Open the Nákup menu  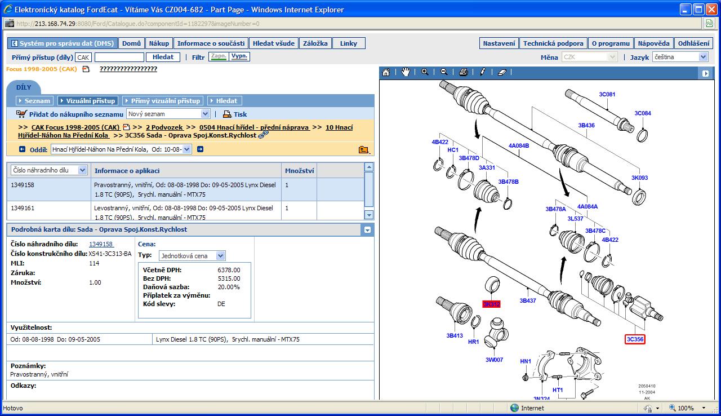[159, 43]
